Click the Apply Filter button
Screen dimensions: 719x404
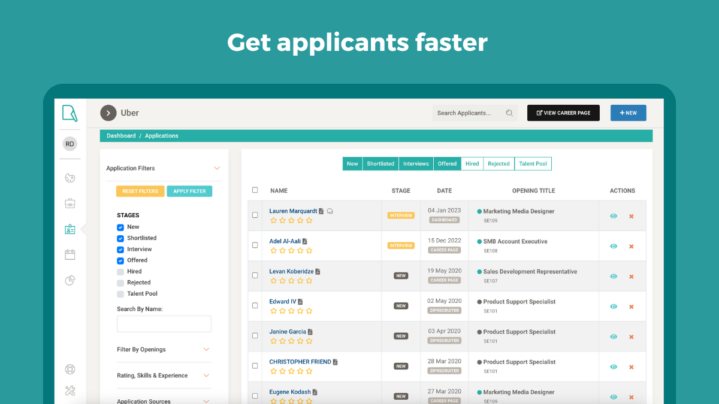[189, 191]
